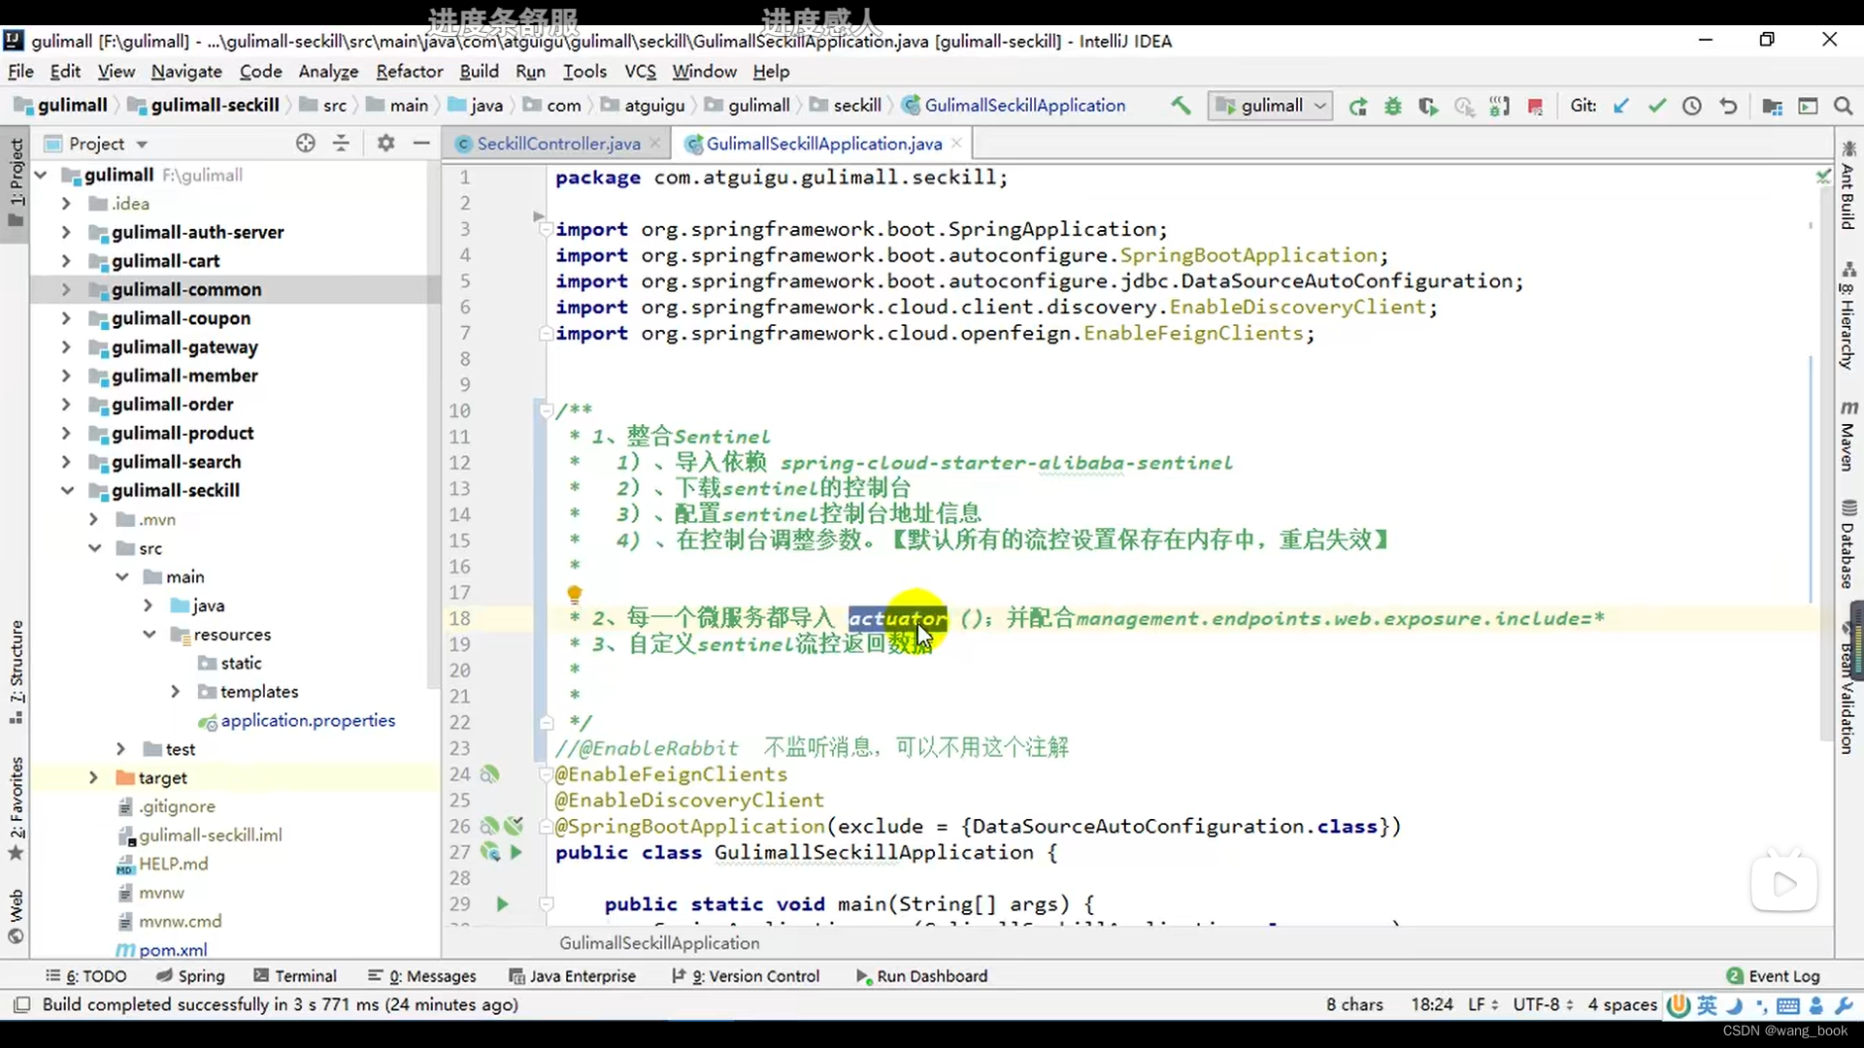The image size is (1864, 1048).
Task: Open the GulimallSeckillApplication.java tab
Action: [x=824, y=144]
